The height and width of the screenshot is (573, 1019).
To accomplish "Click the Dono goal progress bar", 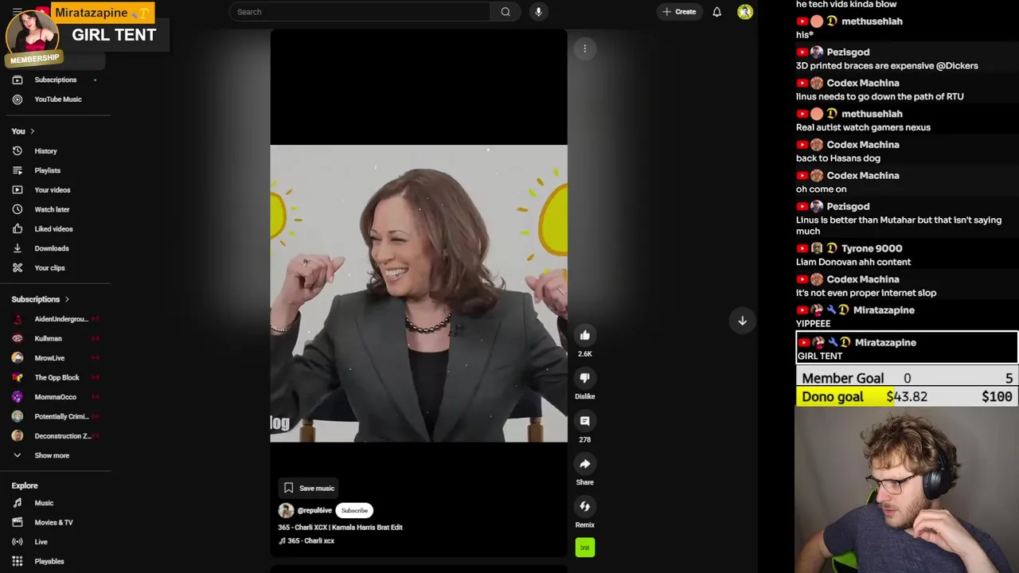I will pos(908,396).
